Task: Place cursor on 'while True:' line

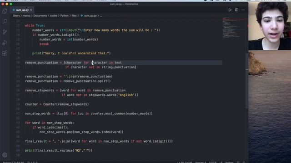Action: 35,25
